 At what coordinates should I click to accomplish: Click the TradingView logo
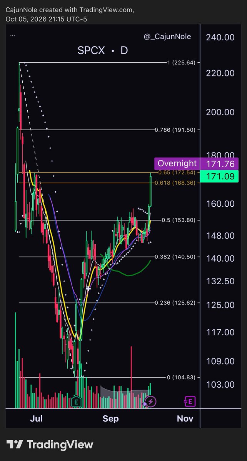point(49,444)
